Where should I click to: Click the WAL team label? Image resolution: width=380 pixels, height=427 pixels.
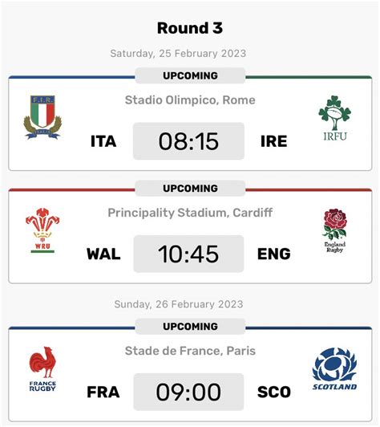[103, 254]
